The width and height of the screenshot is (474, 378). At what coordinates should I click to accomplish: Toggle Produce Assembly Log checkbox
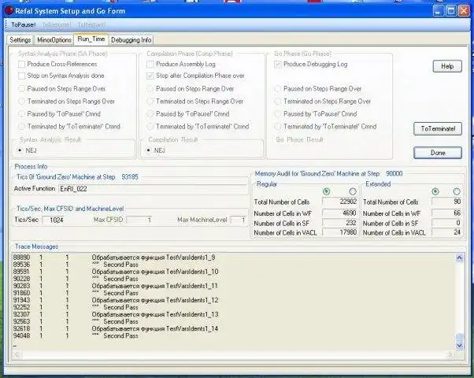pos(150,64)
